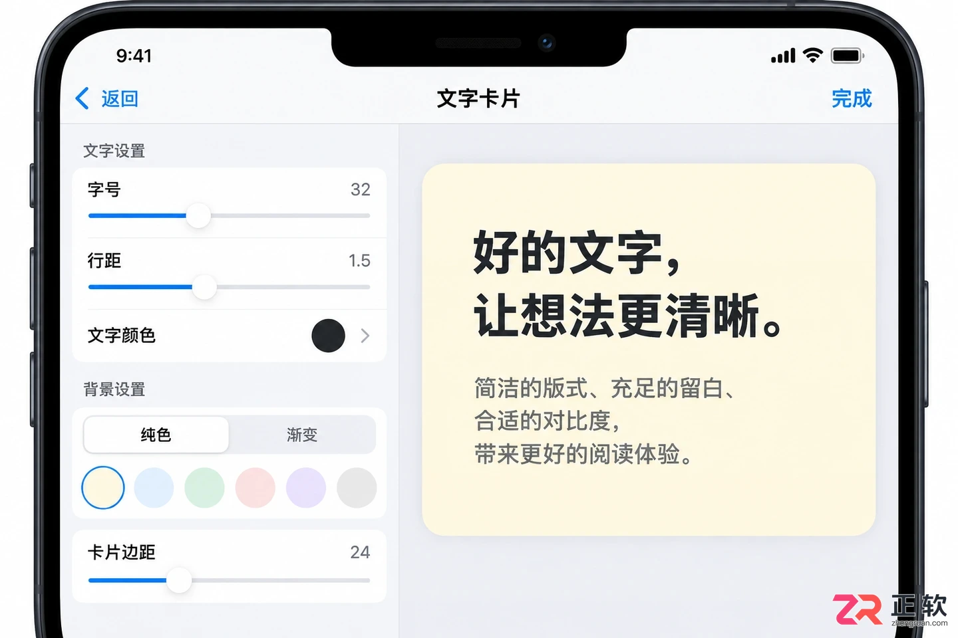Click the 字号 label

coord(104,189)
